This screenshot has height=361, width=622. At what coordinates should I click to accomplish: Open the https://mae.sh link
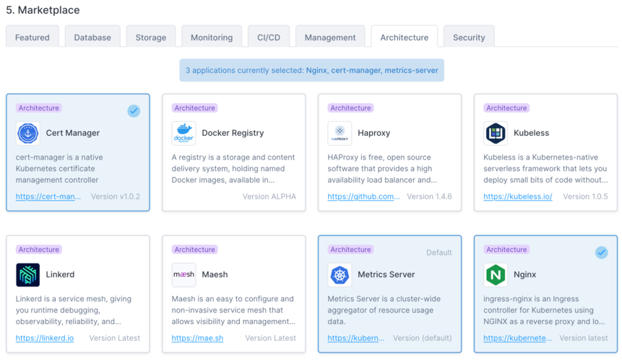click(197, 338)
